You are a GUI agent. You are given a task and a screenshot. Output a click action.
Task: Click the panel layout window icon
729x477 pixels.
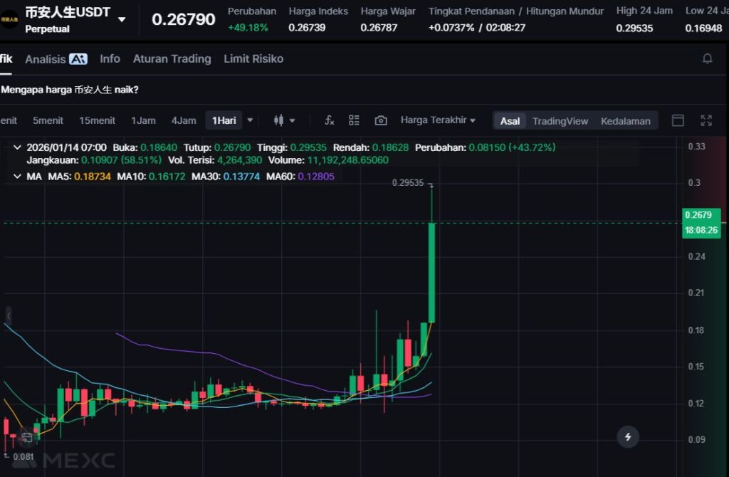click(x=678, y=120)
